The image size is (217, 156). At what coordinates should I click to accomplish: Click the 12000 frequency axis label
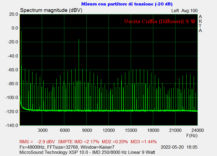pyautogui.click(x=109, y=130)
